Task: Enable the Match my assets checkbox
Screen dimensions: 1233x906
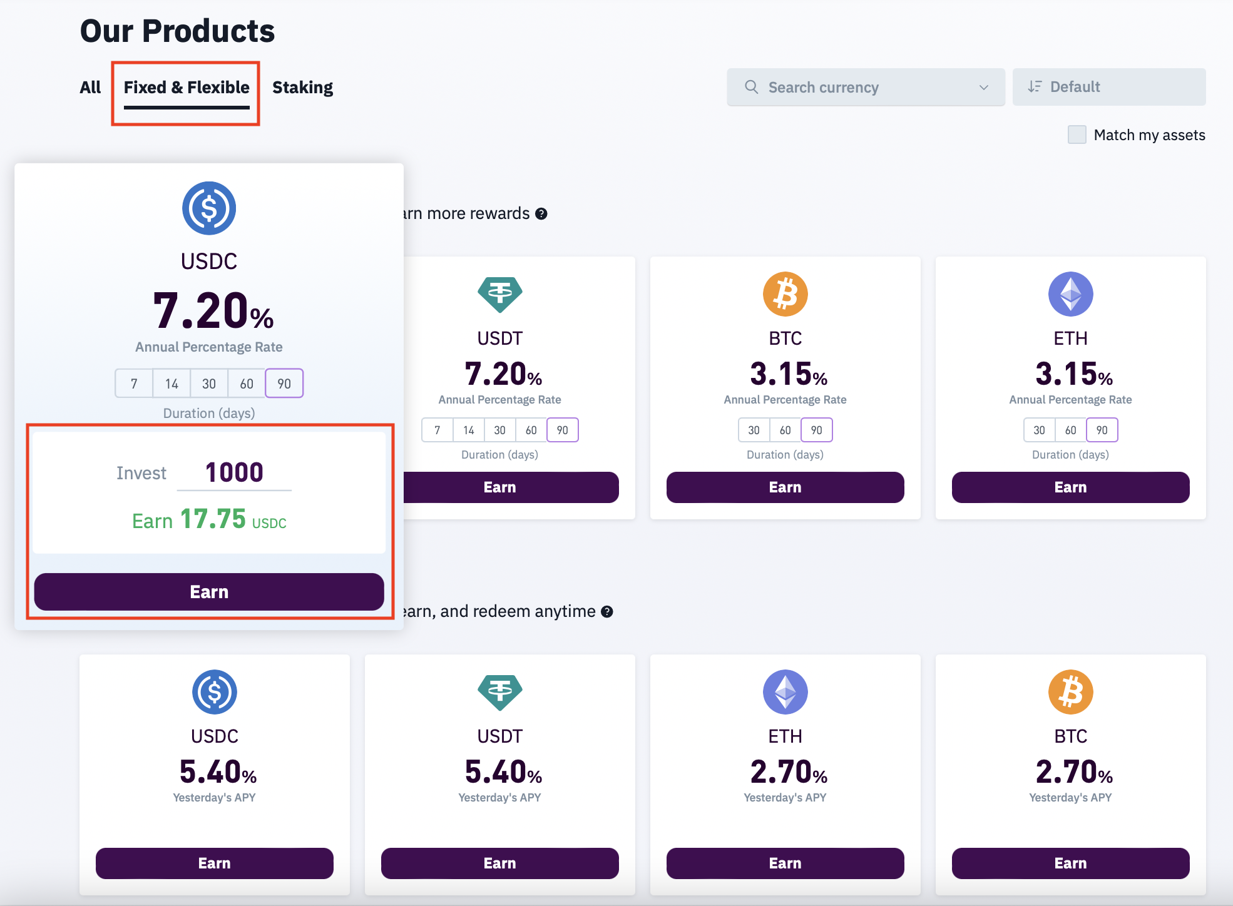Action: [1077, 135]
